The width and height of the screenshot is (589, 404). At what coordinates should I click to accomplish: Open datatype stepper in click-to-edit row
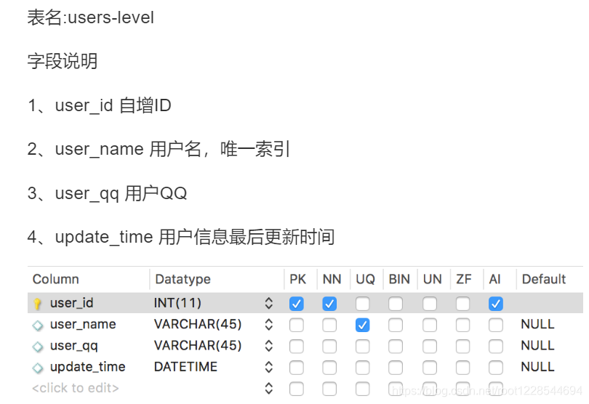(x=268, y=388)
